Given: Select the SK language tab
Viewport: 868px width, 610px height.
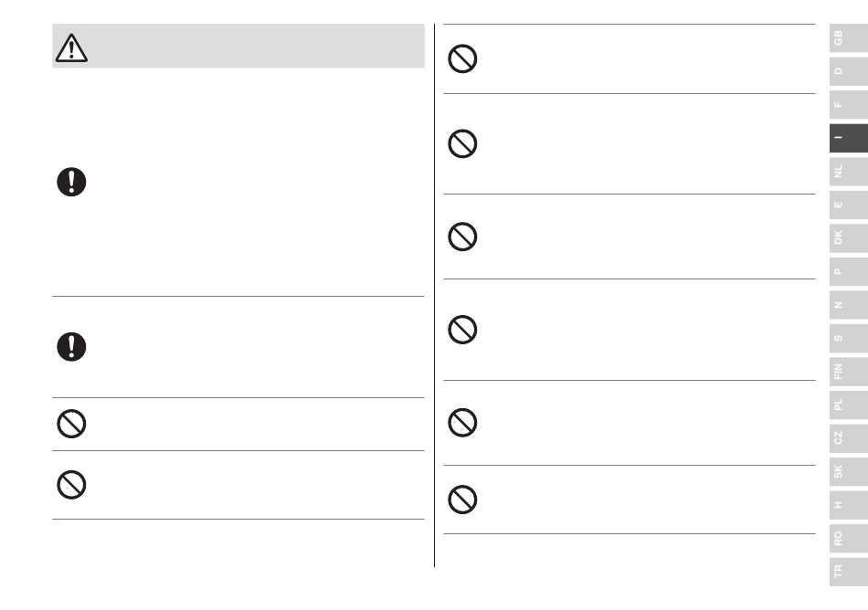Looking at the screenshot, I should (x=849, y=472).
